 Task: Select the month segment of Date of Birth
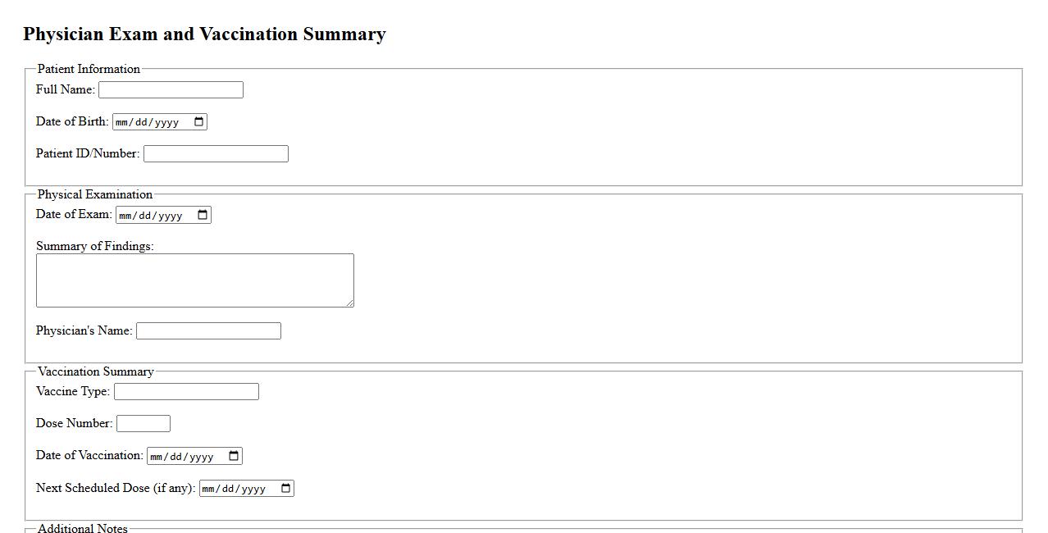tap(123, 123)
